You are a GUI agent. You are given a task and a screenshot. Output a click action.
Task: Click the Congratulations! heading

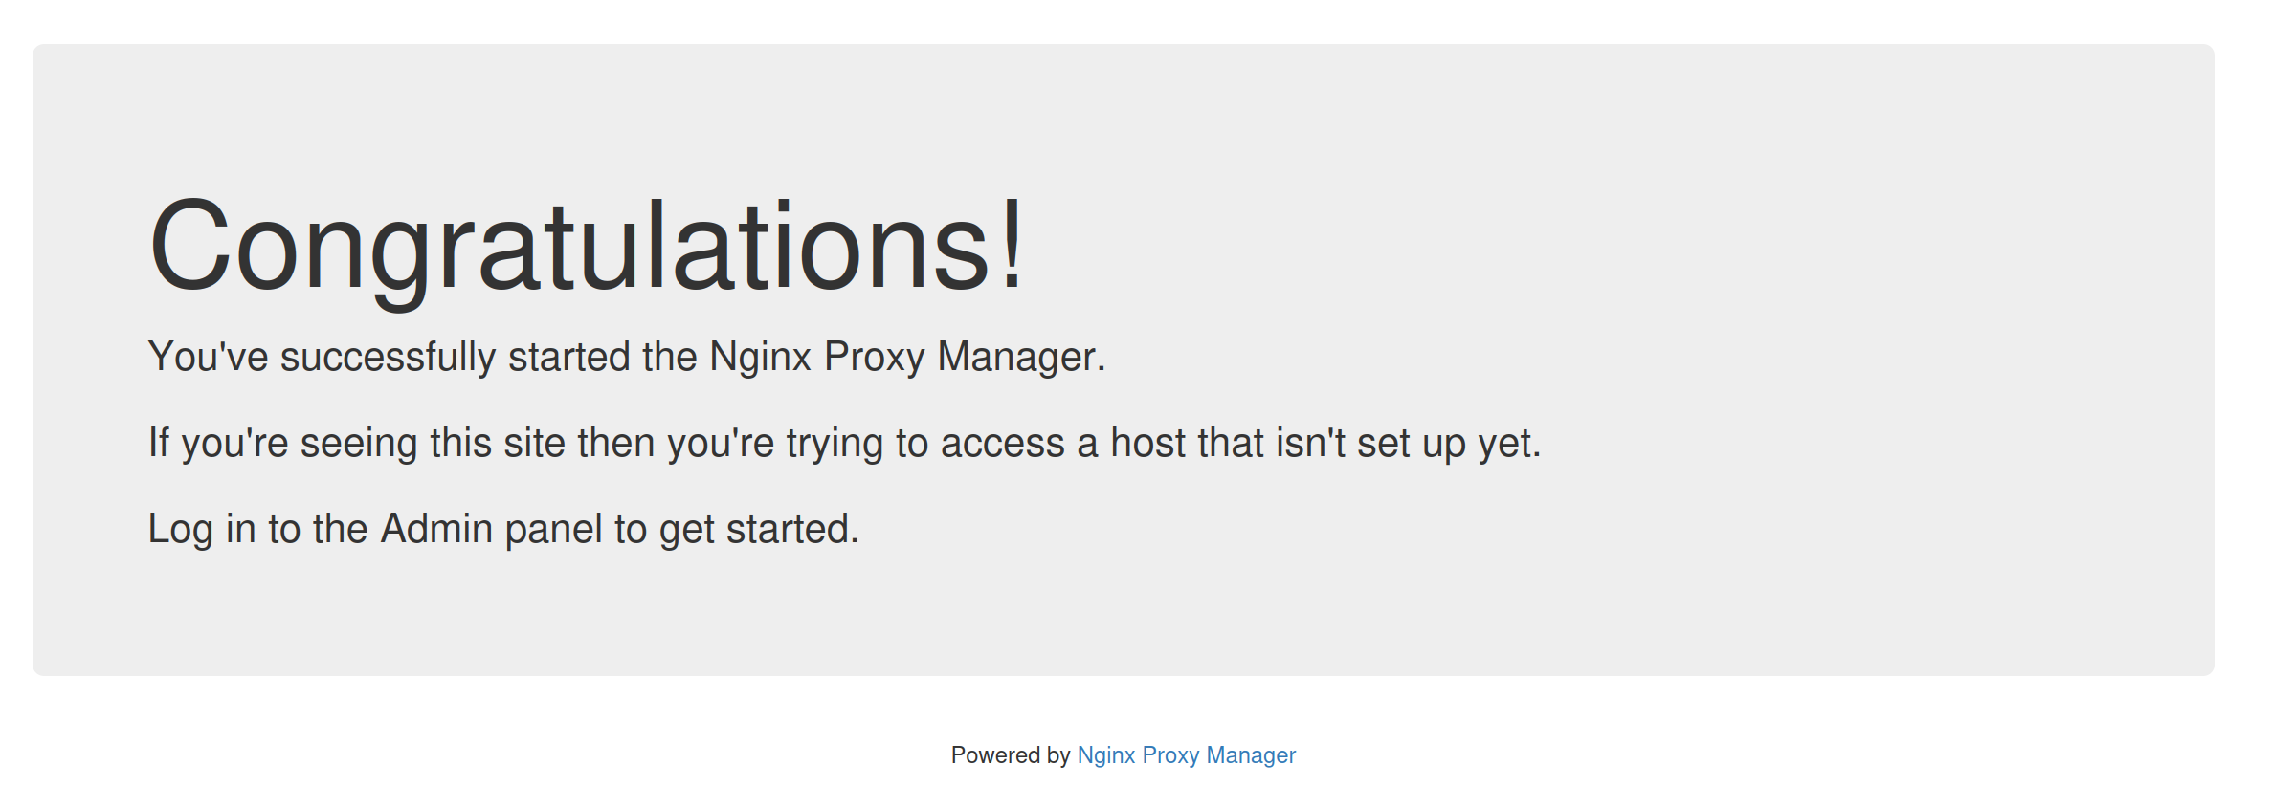point(586,245)
